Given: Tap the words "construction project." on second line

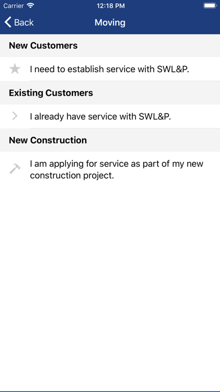Looking at the screenshot, I should pyautogui.click(x=72, y=176).
